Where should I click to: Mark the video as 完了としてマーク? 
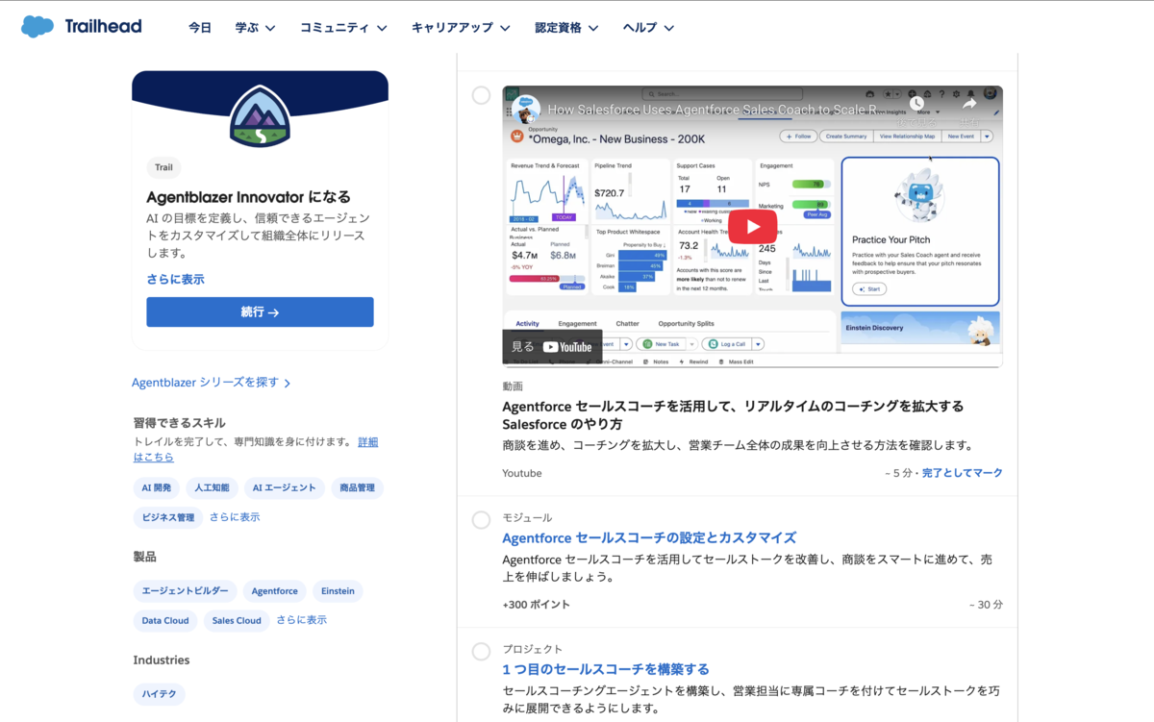pos(962,473)
